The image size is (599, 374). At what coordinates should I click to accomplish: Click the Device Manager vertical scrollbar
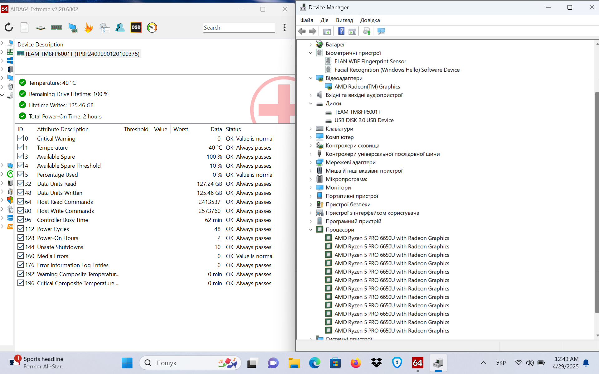click(597, 203)
